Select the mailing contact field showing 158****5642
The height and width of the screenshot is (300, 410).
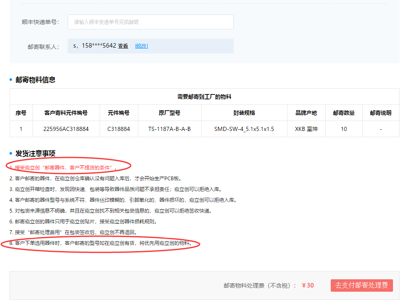click(x=95, y=46)
